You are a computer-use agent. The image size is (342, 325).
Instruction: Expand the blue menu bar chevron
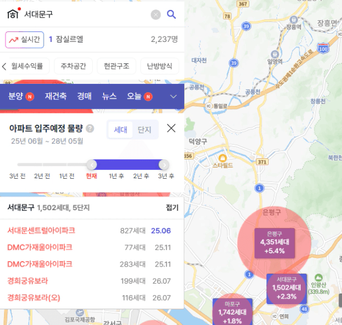[173, 97]
